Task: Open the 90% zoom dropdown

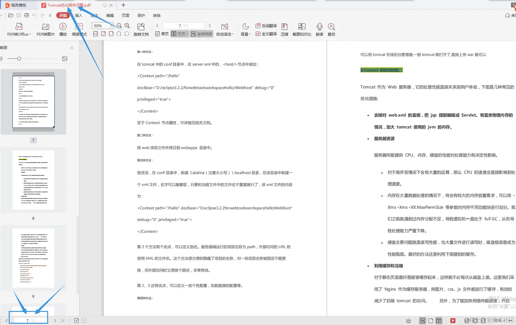Action: click(111, 26)
